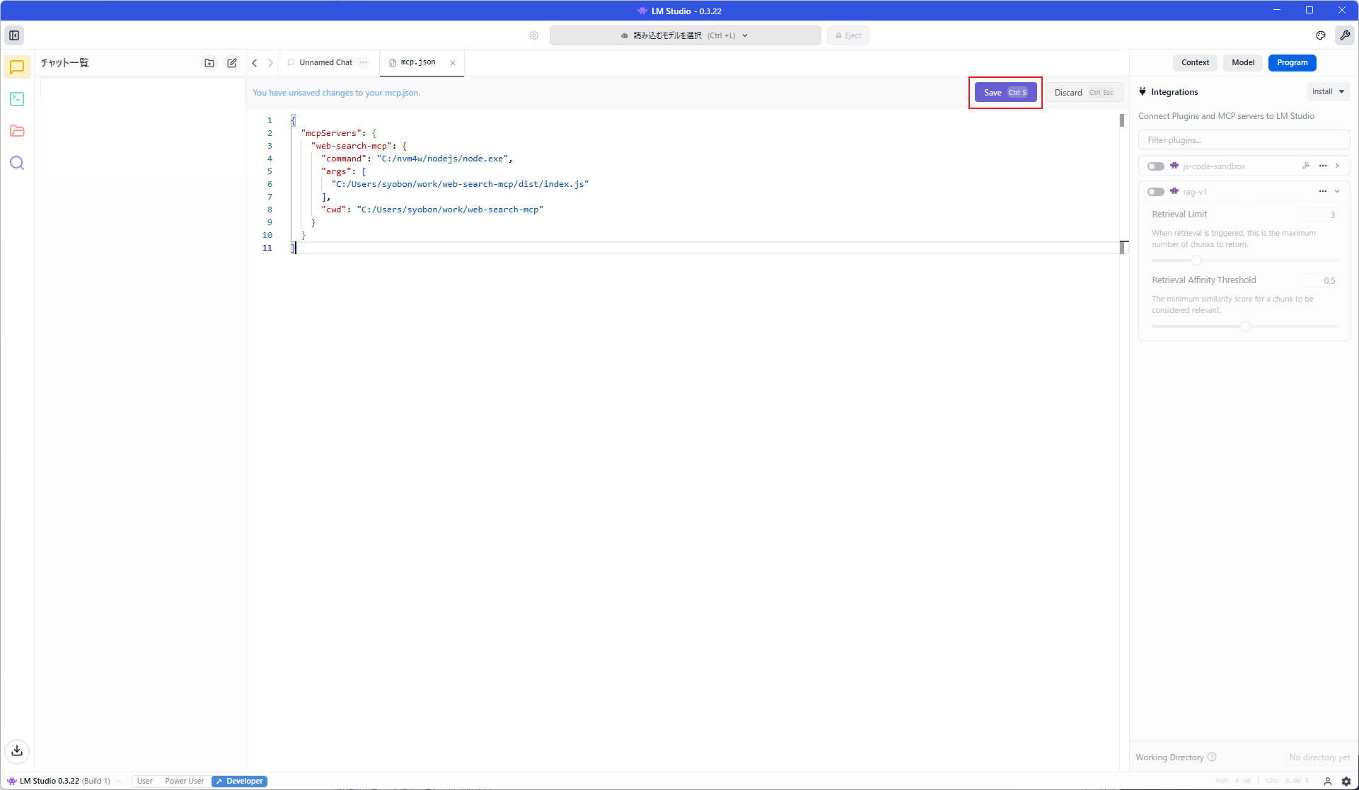Open the Program tab
This screenshot has height=790, width=1359.
1292,62
